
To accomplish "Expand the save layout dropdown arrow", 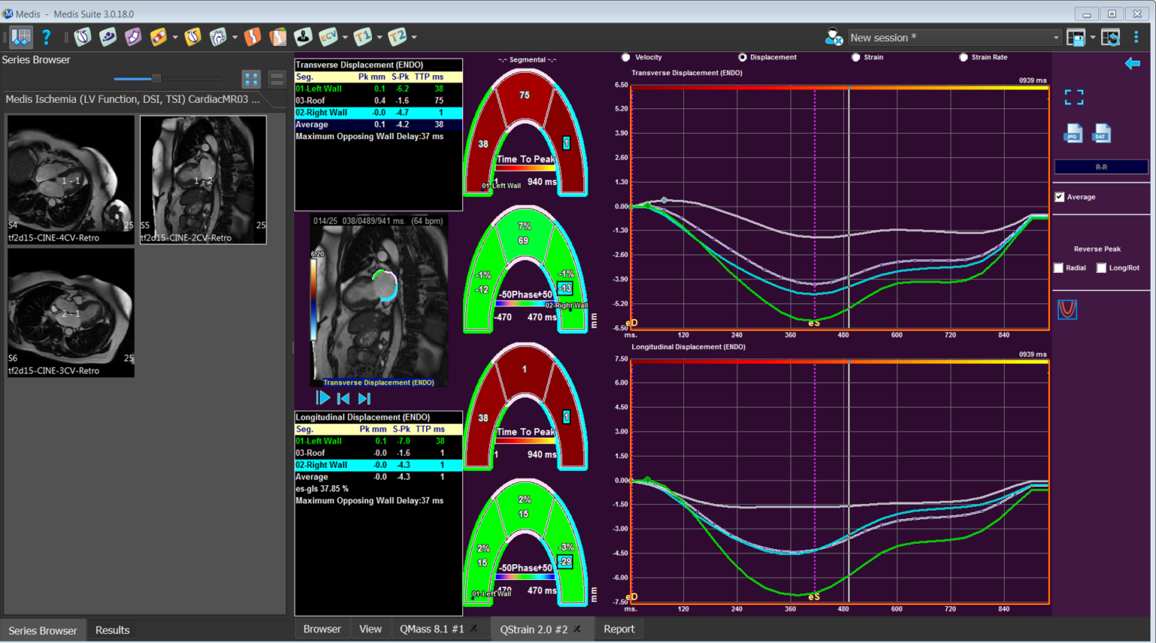I will 1093,38.
